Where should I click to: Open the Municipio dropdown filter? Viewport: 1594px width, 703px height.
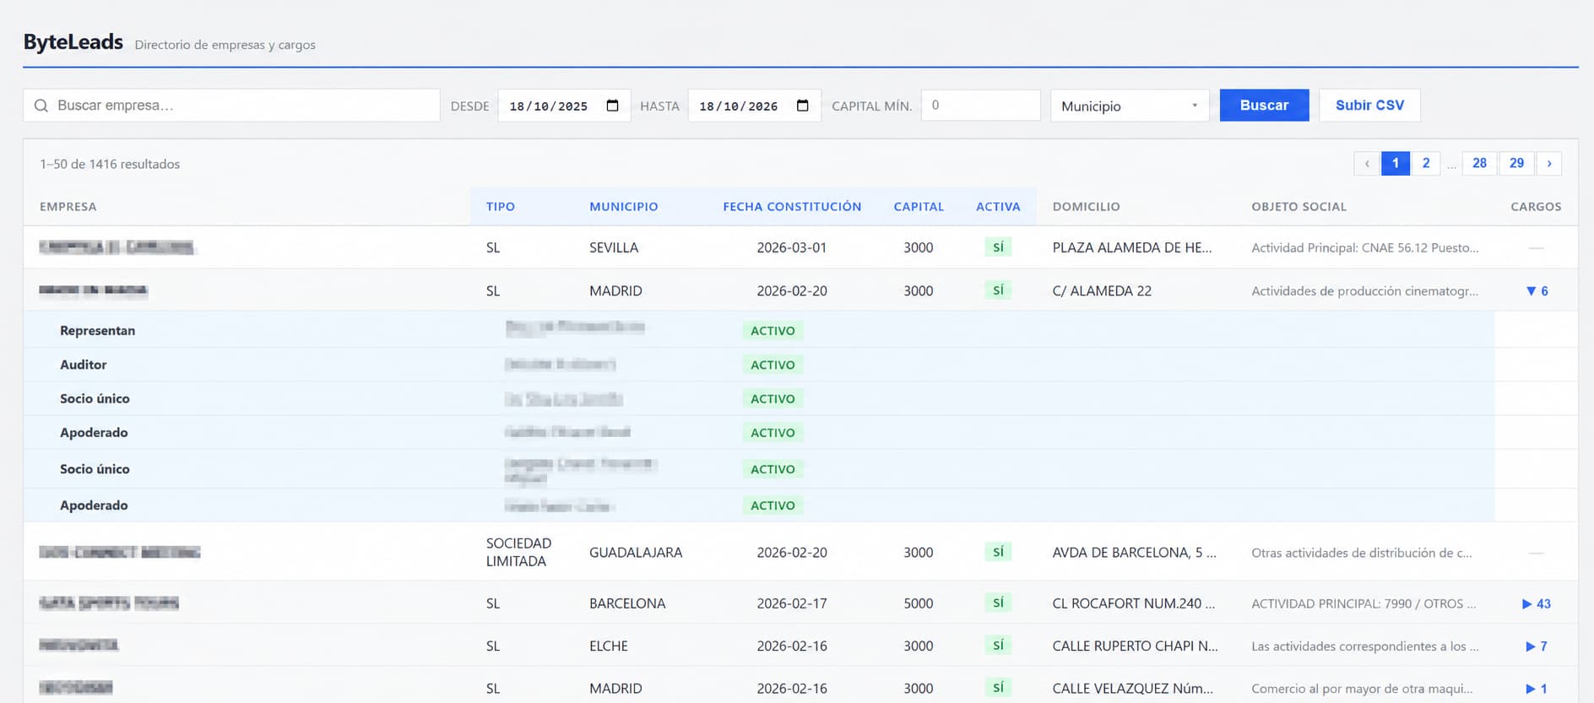click(x=1130, y=105)
